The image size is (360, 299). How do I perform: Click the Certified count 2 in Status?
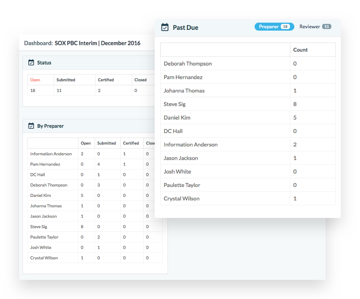(x=99, y=91)
